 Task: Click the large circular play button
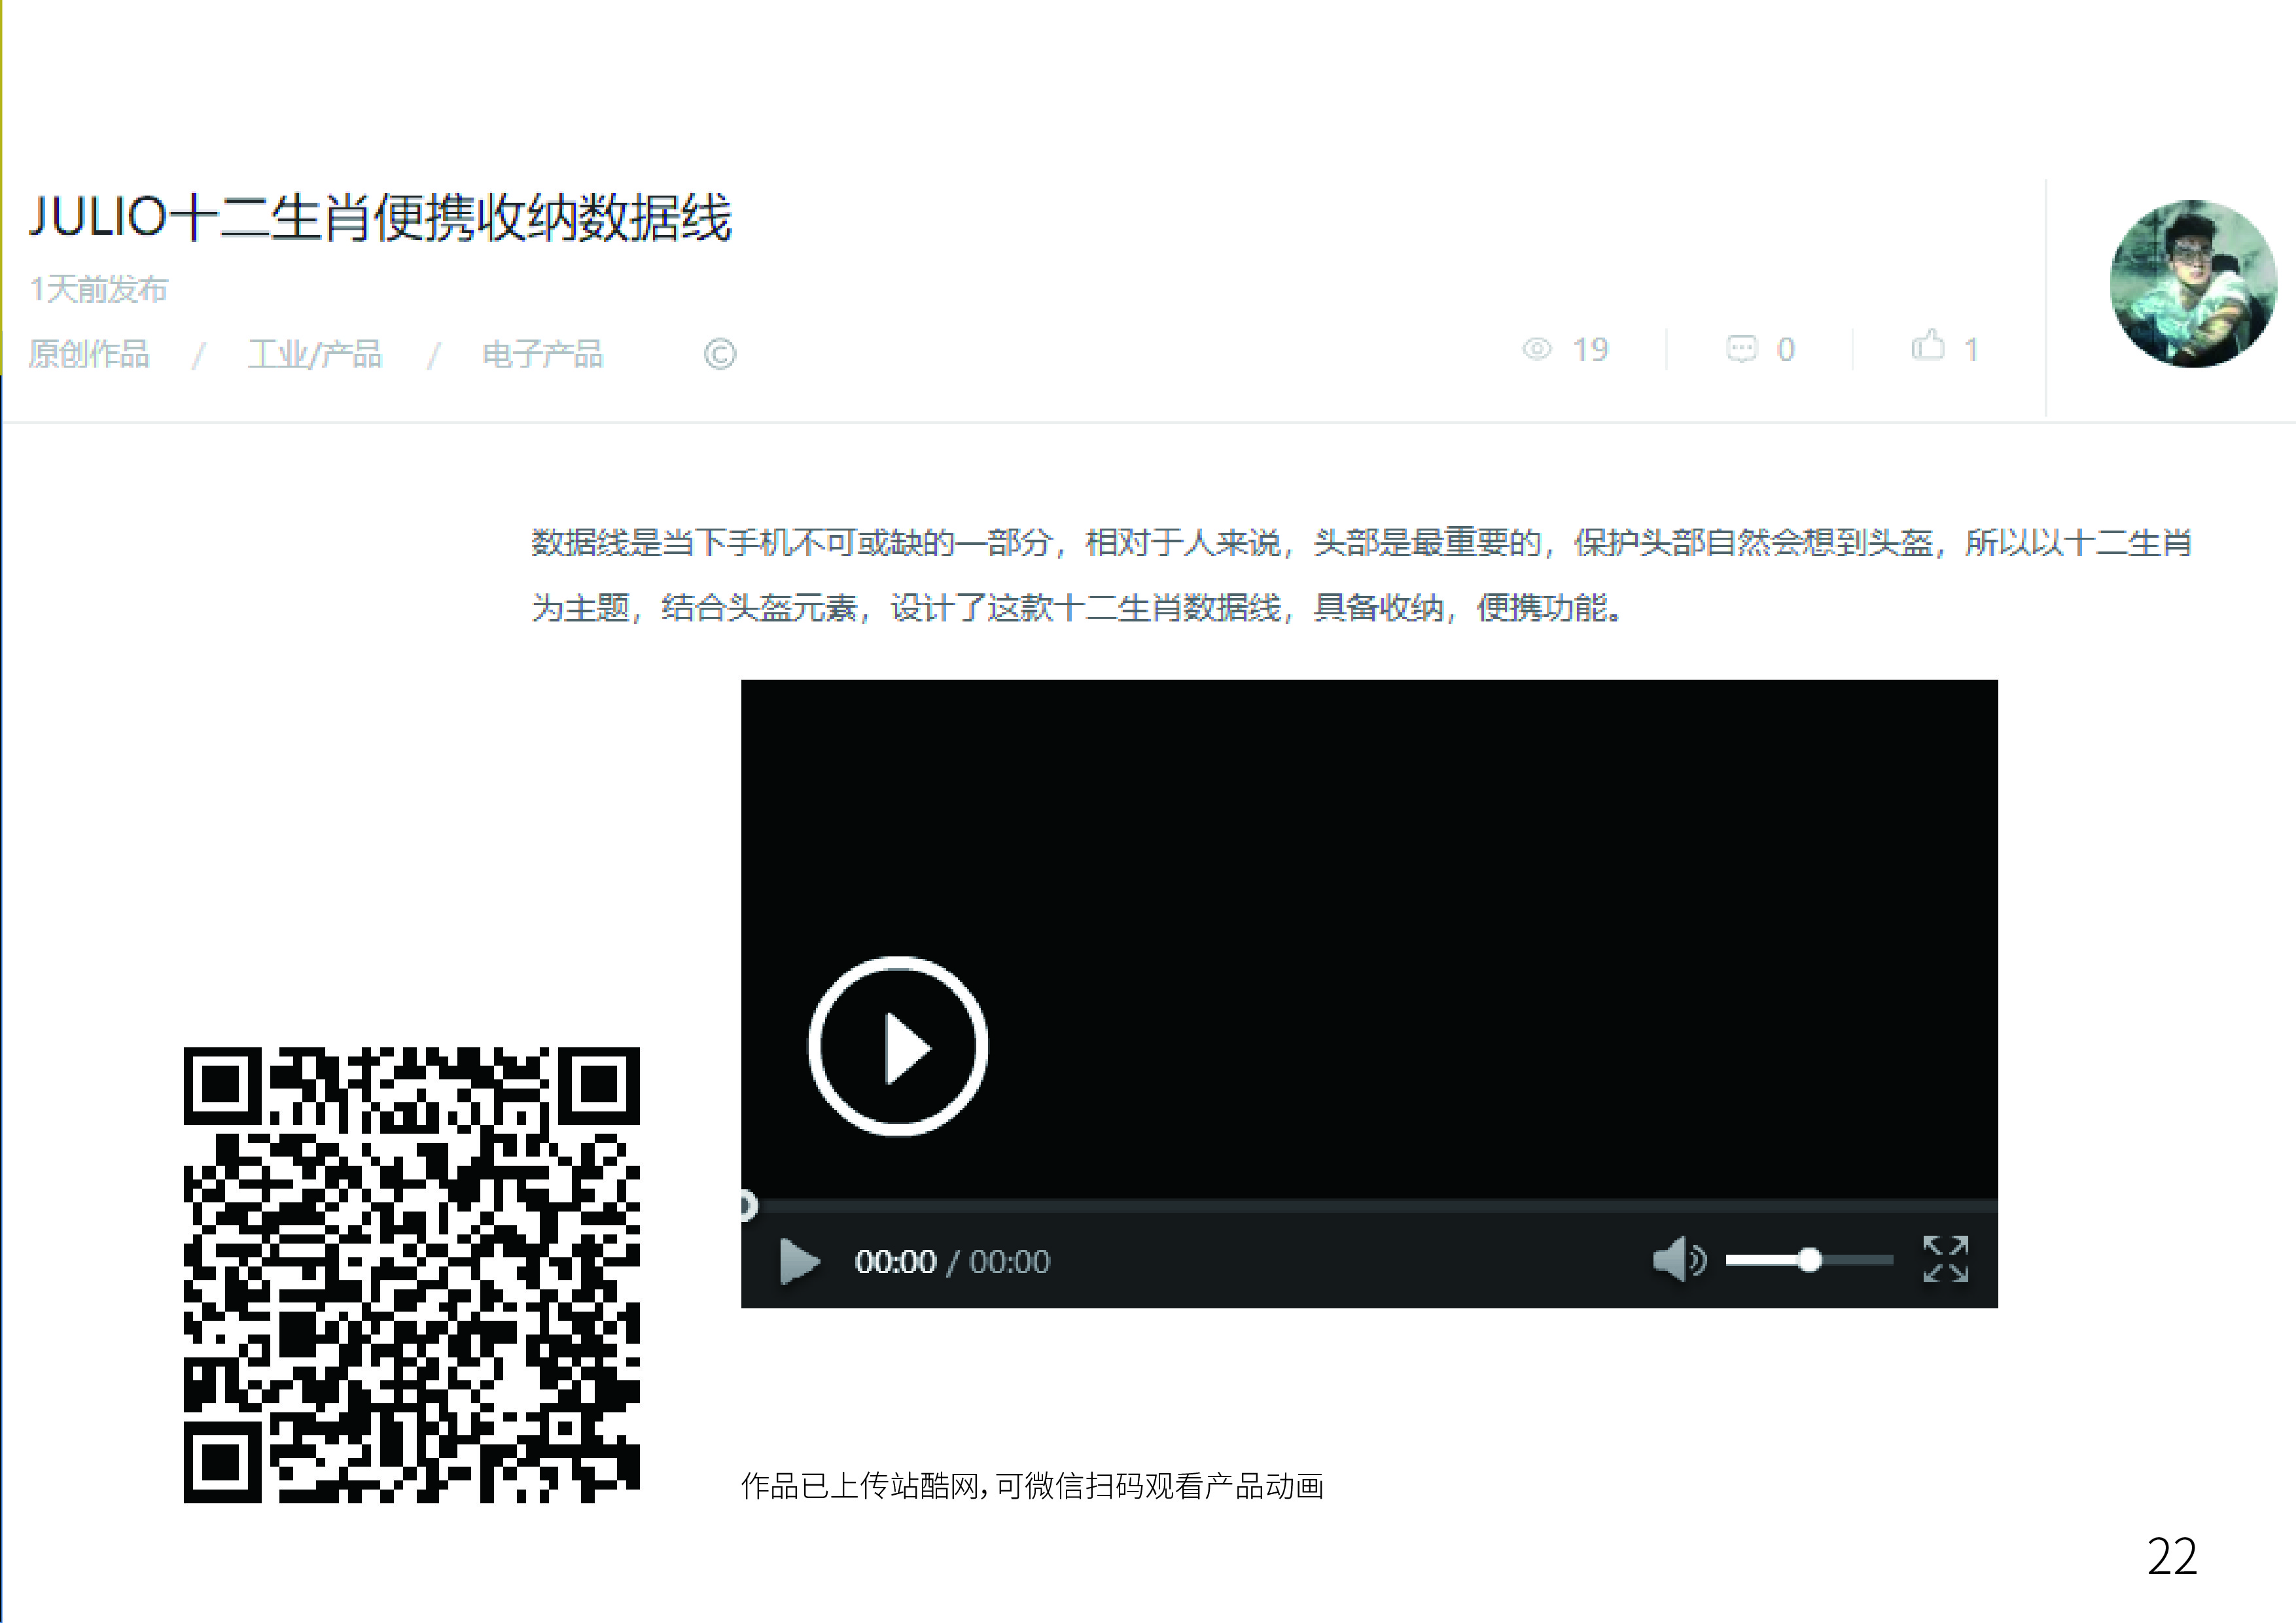pyautogui.click(x=897, y=1046)
